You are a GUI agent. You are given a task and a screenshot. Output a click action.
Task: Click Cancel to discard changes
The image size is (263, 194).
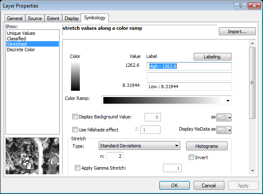click(209, 186)
